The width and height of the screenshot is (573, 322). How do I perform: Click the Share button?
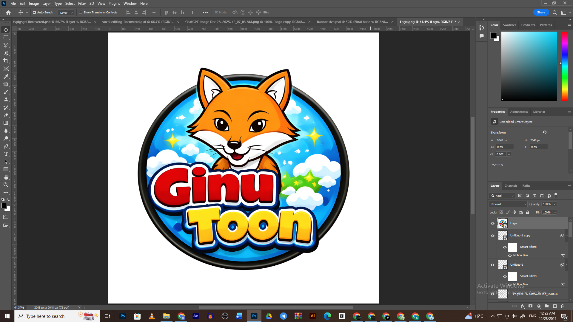541,13
